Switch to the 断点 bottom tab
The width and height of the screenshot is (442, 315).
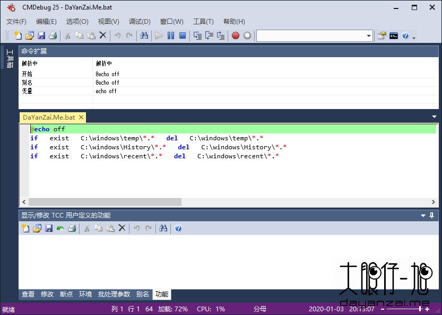coord(66,294)
